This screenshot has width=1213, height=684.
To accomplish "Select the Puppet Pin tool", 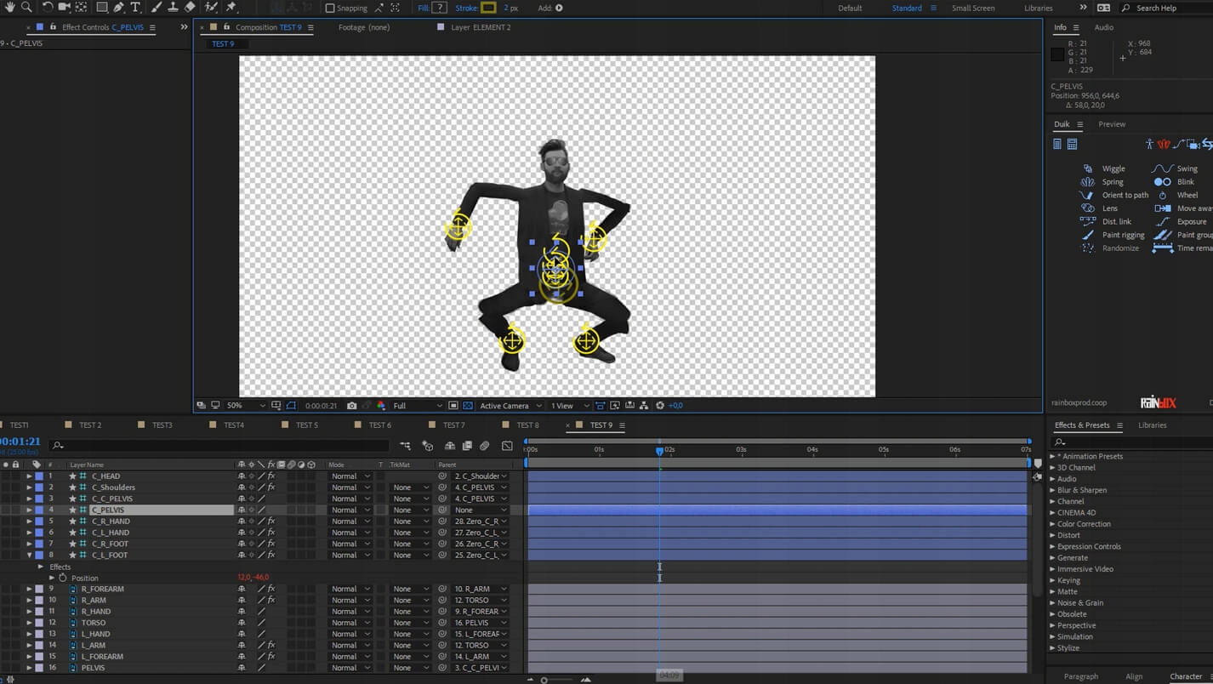I will (x=231, y=7).
